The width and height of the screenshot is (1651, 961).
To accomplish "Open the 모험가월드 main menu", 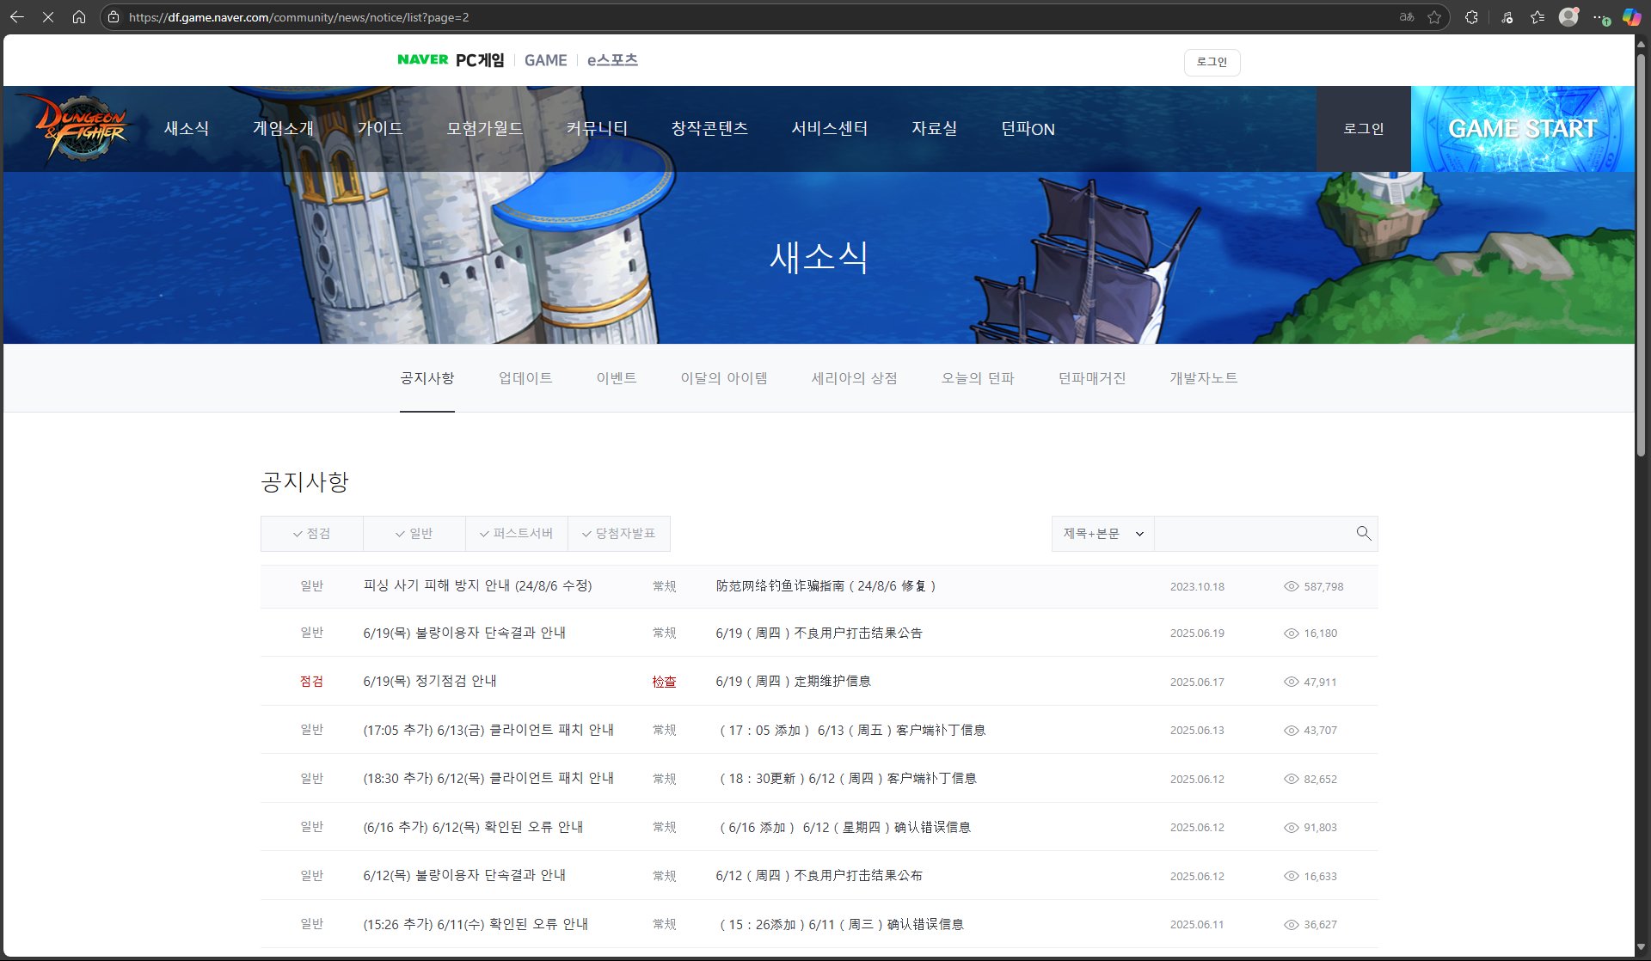I will [x=485, y=128].
